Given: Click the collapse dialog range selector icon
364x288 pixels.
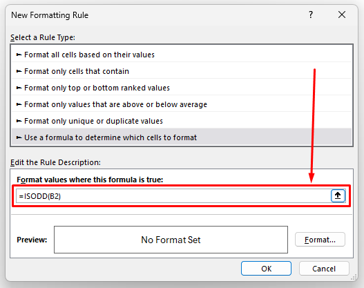Looking at the screenshot, I should click(x=338, y=196).
